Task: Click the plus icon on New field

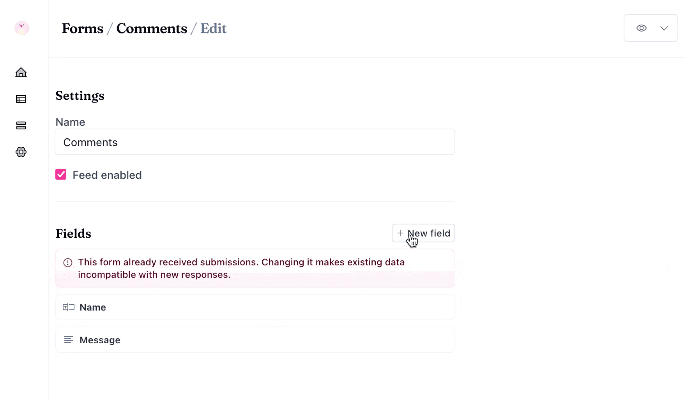Action: [x=400, y=233]
